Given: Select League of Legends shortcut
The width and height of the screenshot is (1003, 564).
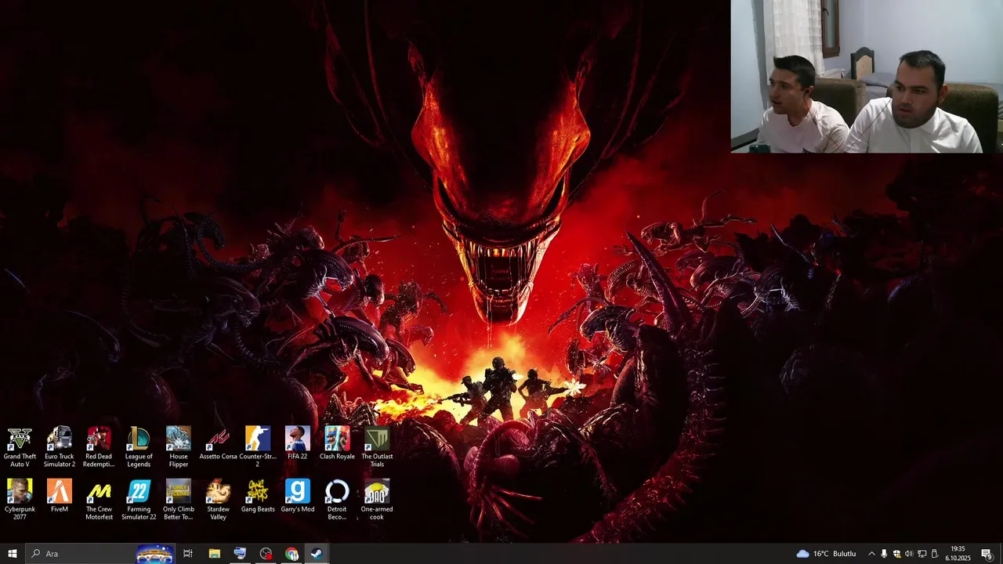Looking at the screenshot, I should (x=139, y=447).
